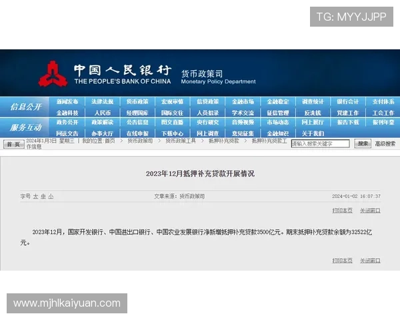Open the 金融市场 menu item

[243, 101]
